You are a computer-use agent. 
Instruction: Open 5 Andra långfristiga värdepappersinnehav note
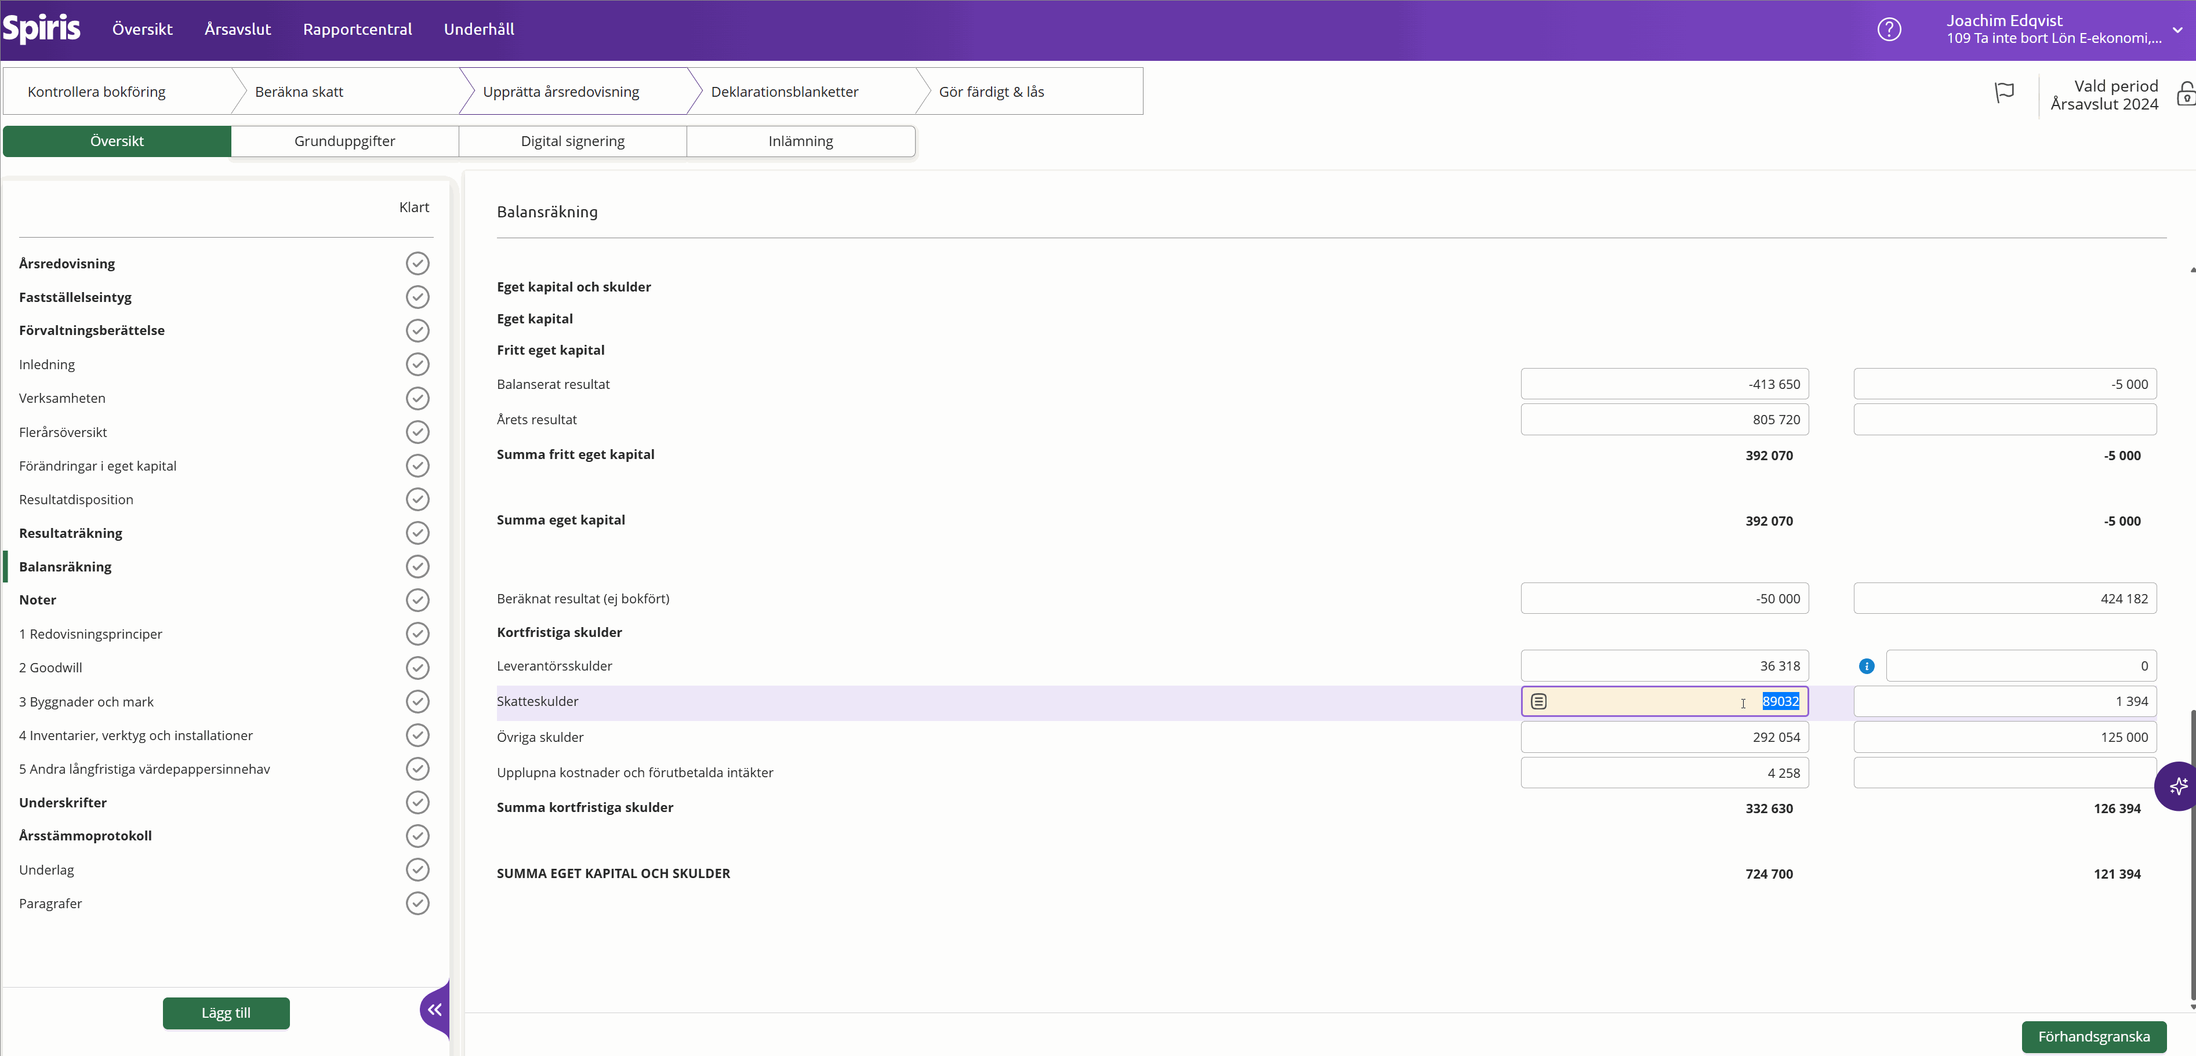coord(145,770)
